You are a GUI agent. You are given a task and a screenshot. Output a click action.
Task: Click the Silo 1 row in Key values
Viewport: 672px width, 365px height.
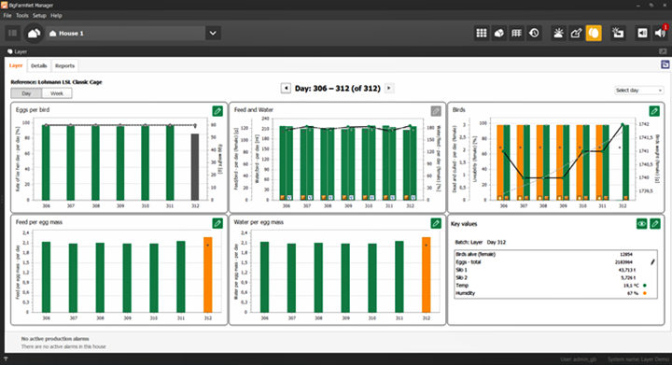click(x=555, y=270)
